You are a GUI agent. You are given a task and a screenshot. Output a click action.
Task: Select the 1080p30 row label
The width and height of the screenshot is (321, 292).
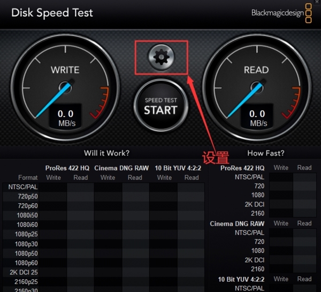pyautogui.click(x=26, y=244)
